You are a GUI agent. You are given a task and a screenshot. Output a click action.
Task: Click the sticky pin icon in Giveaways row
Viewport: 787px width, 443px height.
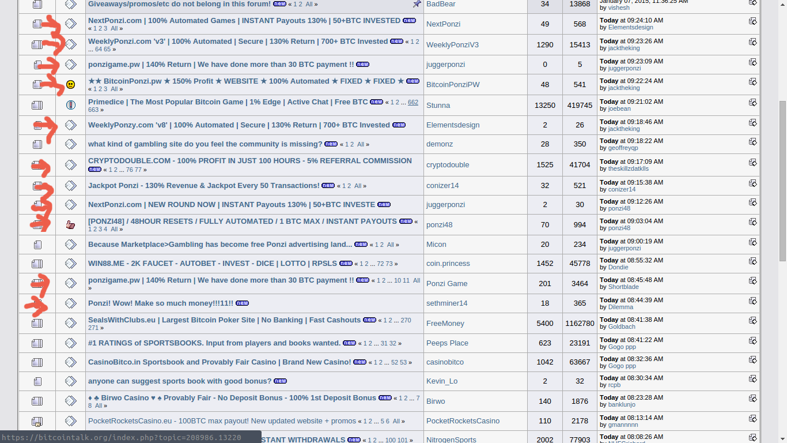point(417,4)
